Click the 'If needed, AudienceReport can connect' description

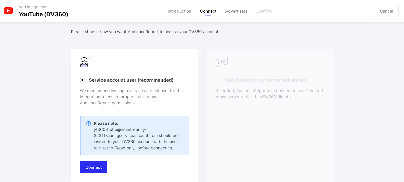269,94
